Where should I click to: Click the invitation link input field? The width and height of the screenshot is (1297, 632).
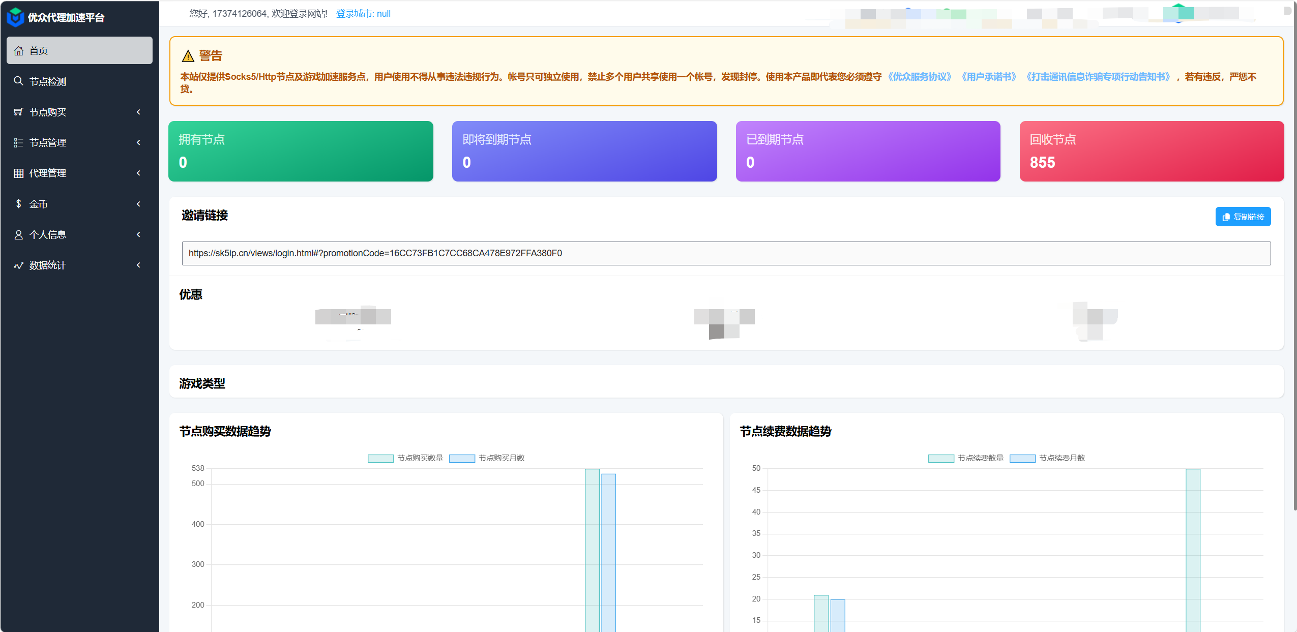click(x=726, y=253)
